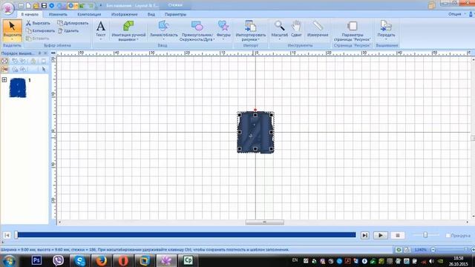Open the Передать dropdown arrow
The image size is (475, 267).
point(386,39)
